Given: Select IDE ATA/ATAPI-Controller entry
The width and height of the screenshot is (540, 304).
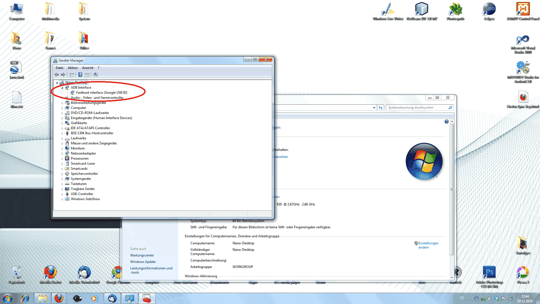Looking at the screenshot, I should point(90,128).
